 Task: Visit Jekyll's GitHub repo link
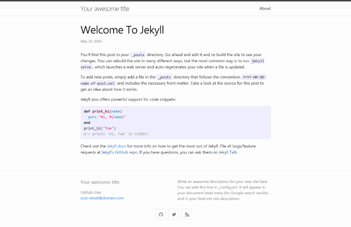(x=120, y=152)
